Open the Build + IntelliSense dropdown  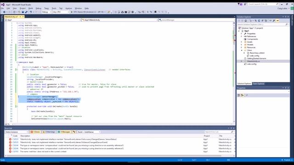tap(89, 132)
